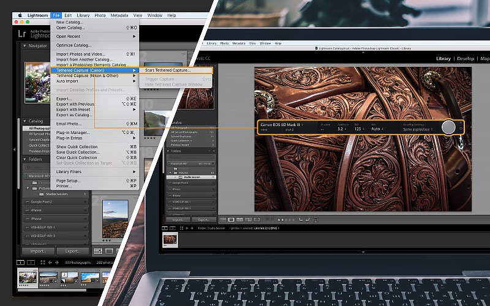490x306 pixels.
Task: Hide the left panel with edge arrow
Action: point(14,149)
